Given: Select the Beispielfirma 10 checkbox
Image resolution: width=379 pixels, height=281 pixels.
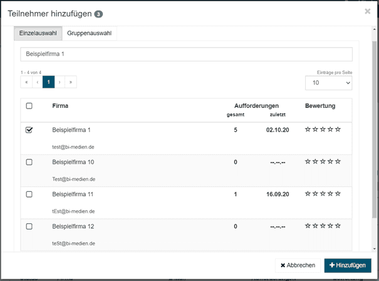Looking at the screenshot, I should 29,162.
